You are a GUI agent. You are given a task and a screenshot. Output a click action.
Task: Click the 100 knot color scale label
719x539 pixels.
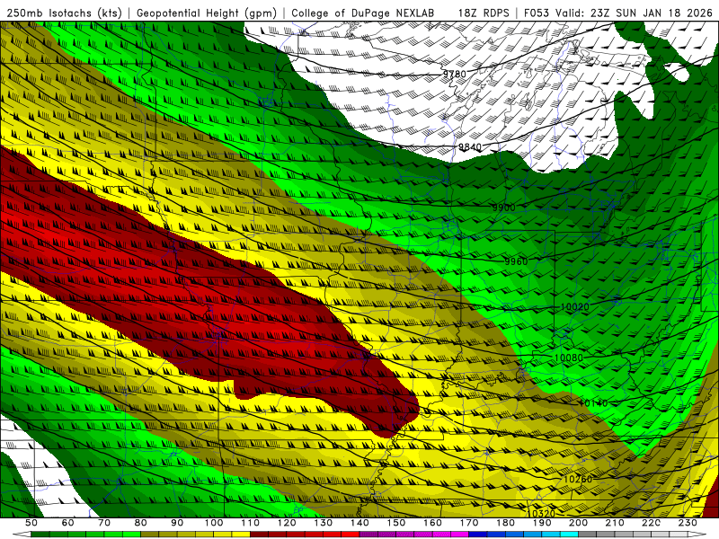coord(214,523)
